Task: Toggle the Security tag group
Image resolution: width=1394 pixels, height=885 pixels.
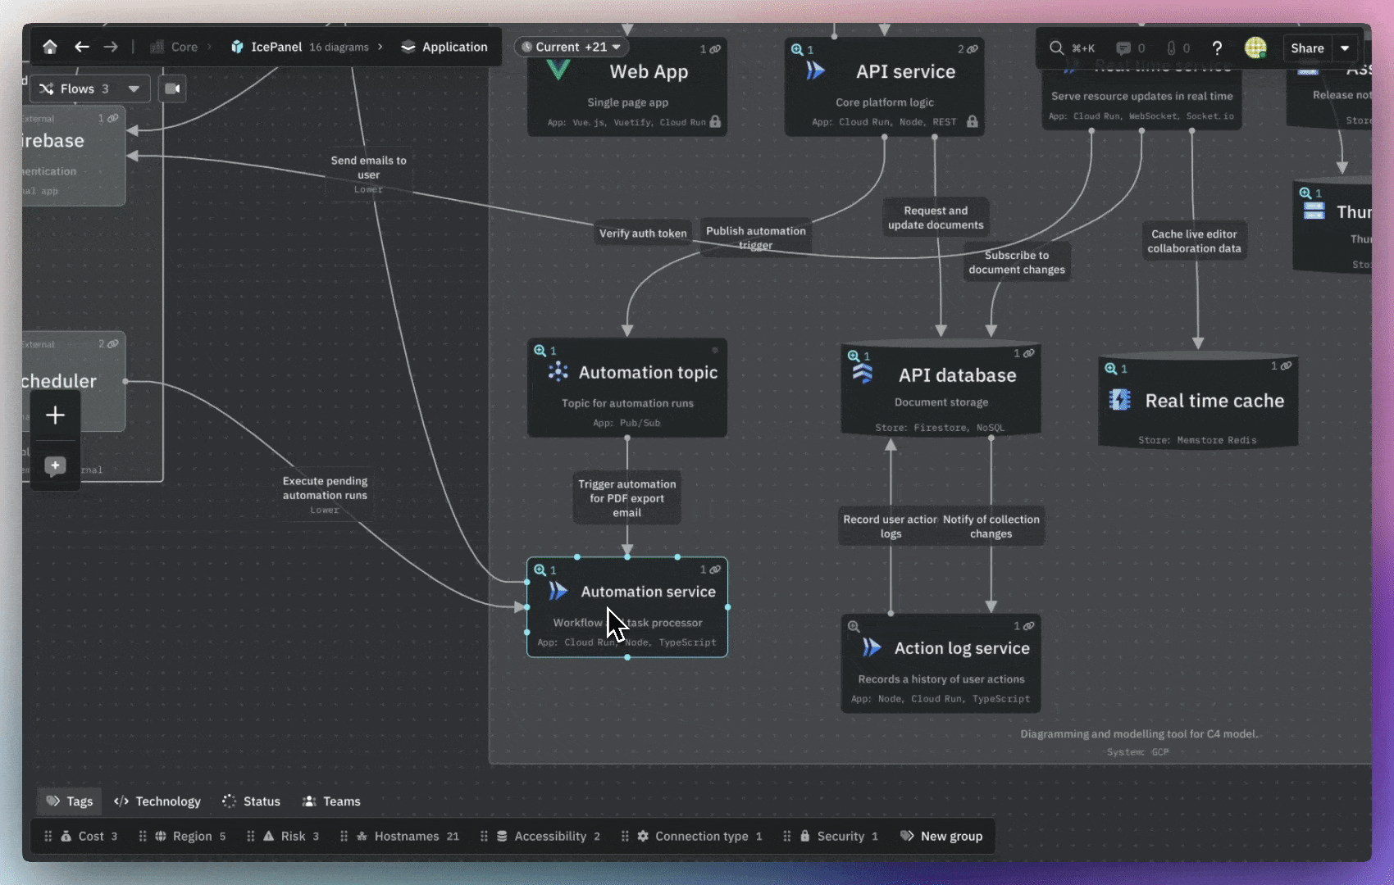Action: (838, 836)
